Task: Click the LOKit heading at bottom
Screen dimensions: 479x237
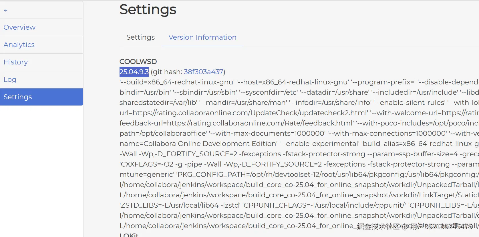Action: coord(129,235)
